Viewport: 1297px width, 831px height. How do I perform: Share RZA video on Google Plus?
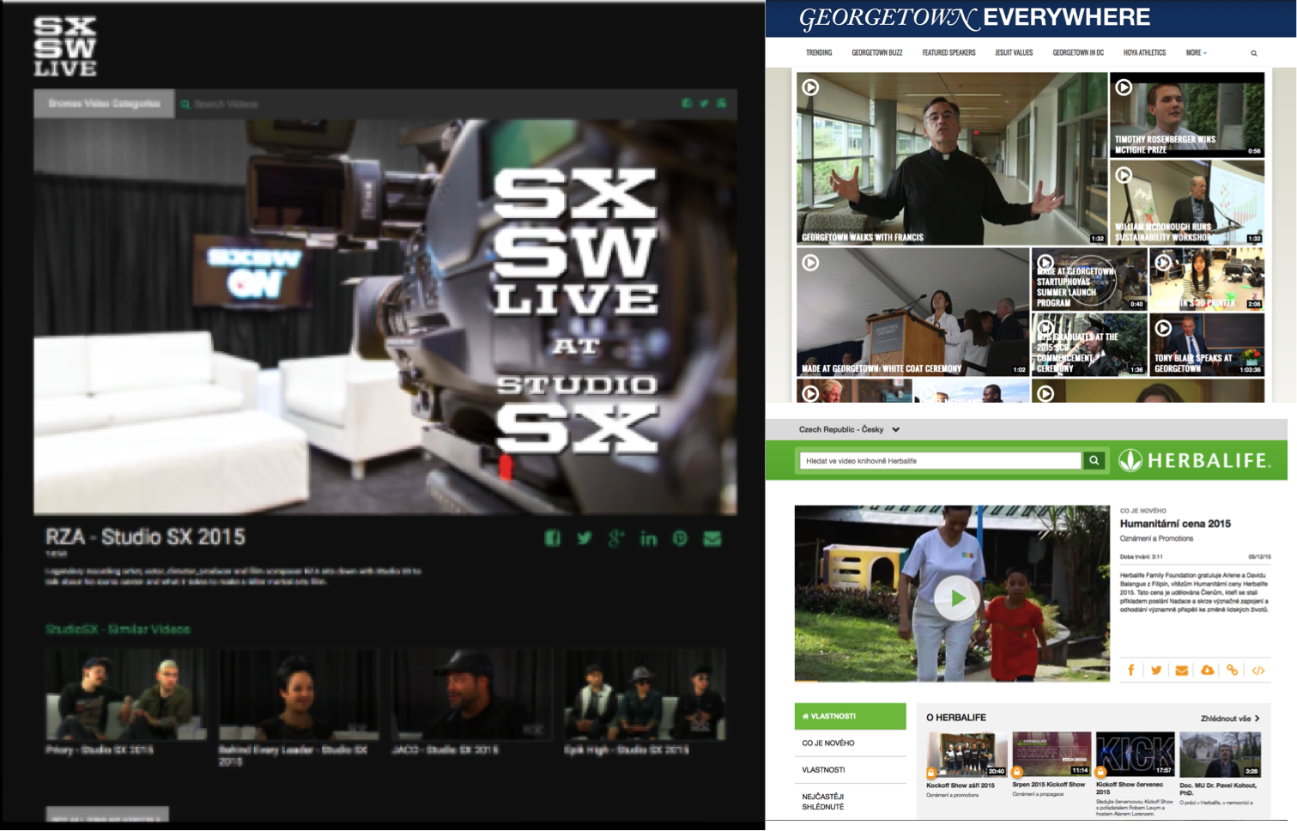615,538
